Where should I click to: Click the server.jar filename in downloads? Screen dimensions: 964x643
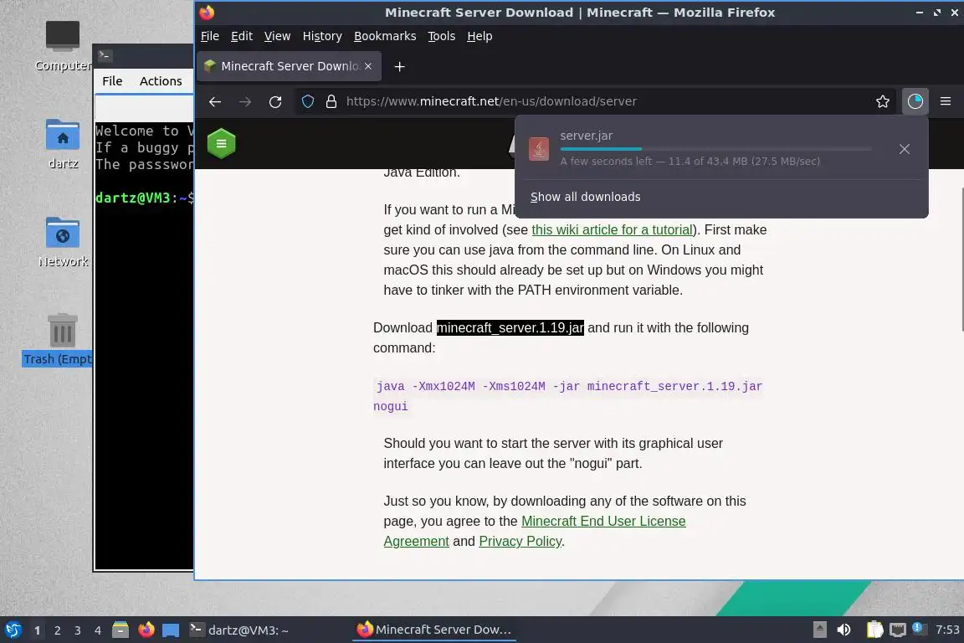pyautogui.click(x=586, y=136)
